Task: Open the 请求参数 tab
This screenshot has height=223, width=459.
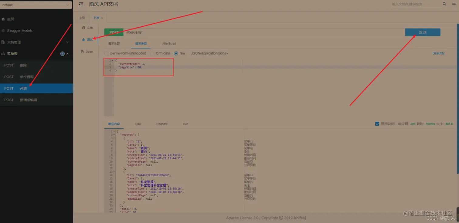Action: pos(141,44)
